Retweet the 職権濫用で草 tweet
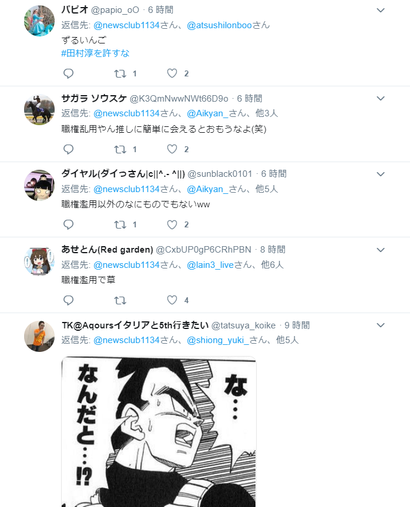The width and height of the screenshot is (410, 507). pyautogui.click(x=120, y=300)
